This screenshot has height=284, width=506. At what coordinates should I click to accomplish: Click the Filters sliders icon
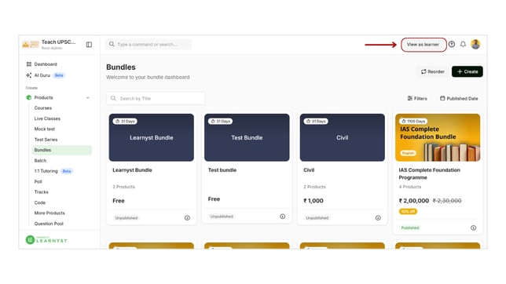coord(410,98)
